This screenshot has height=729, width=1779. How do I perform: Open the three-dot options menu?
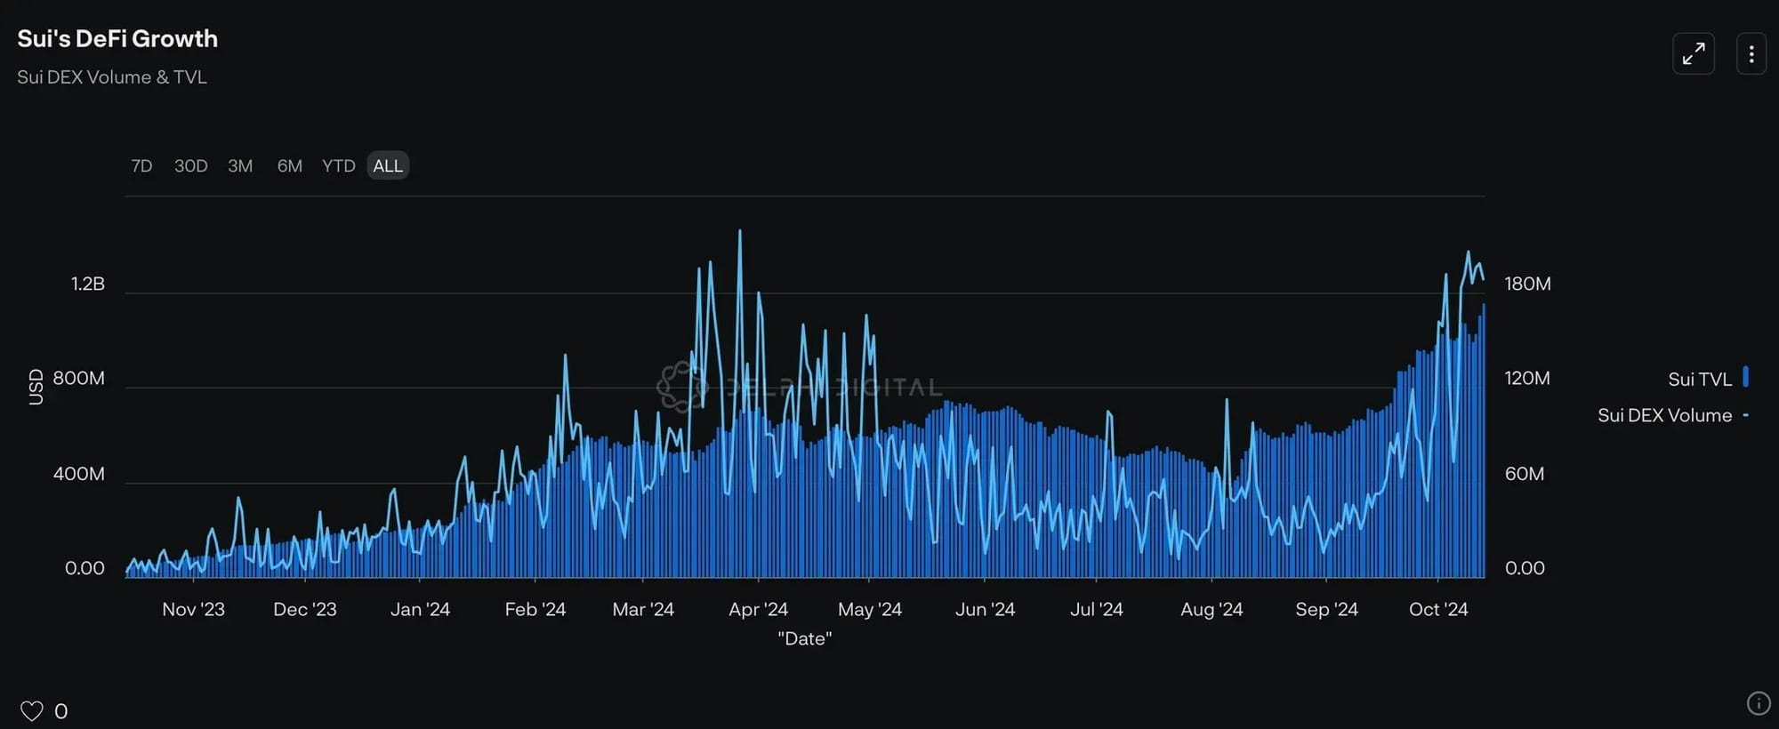coord(1751,53)
